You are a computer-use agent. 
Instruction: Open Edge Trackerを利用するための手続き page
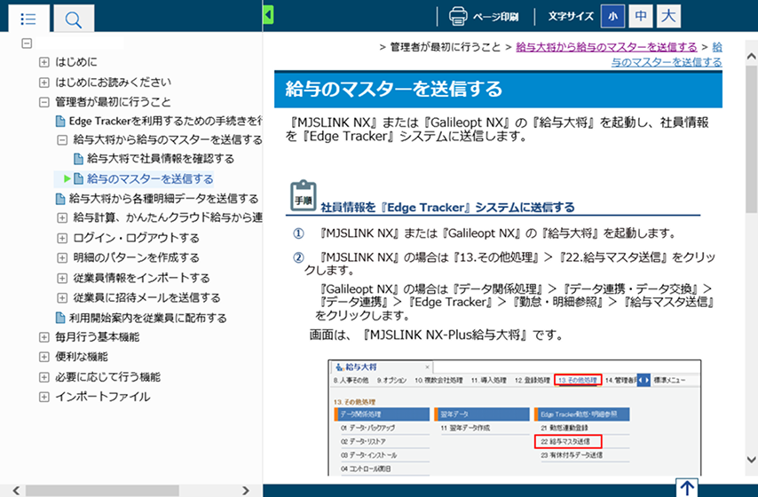pyautogui.click(x=165, y=121)
